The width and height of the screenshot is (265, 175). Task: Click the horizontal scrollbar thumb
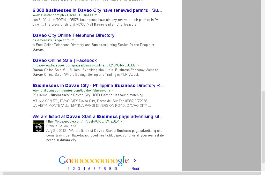[x=132, y=173]
